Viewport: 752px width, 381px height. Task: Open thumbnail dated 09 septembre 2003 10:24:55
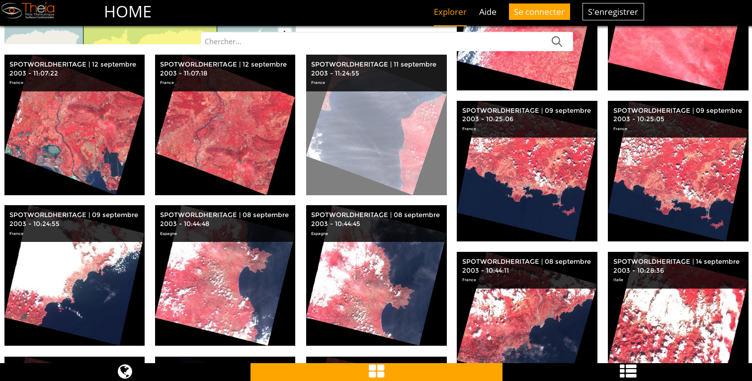(x=75, y=275)
